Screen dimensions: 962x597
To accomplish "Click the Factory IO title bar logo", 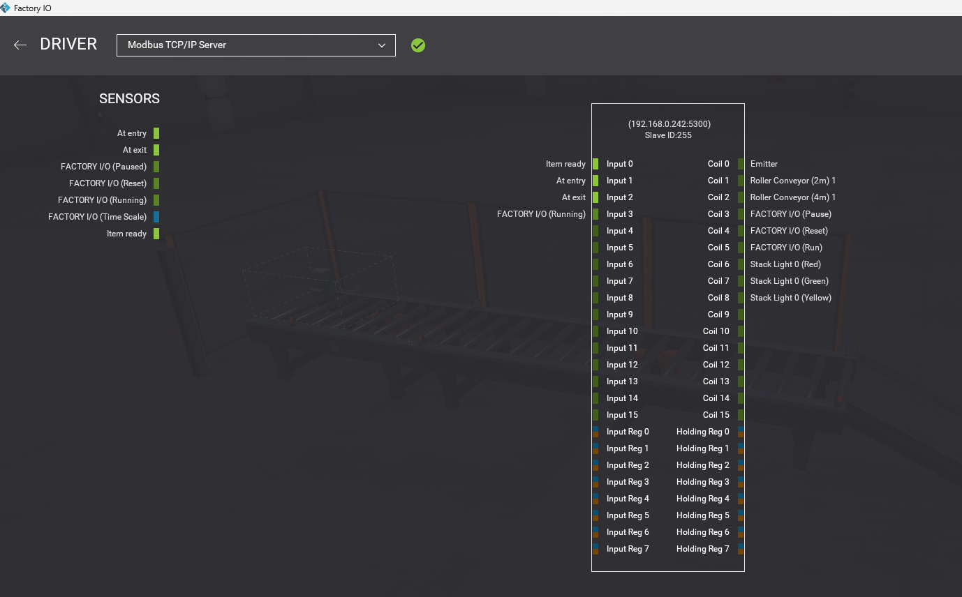I will pyautogui.click(x=6, y=8).
